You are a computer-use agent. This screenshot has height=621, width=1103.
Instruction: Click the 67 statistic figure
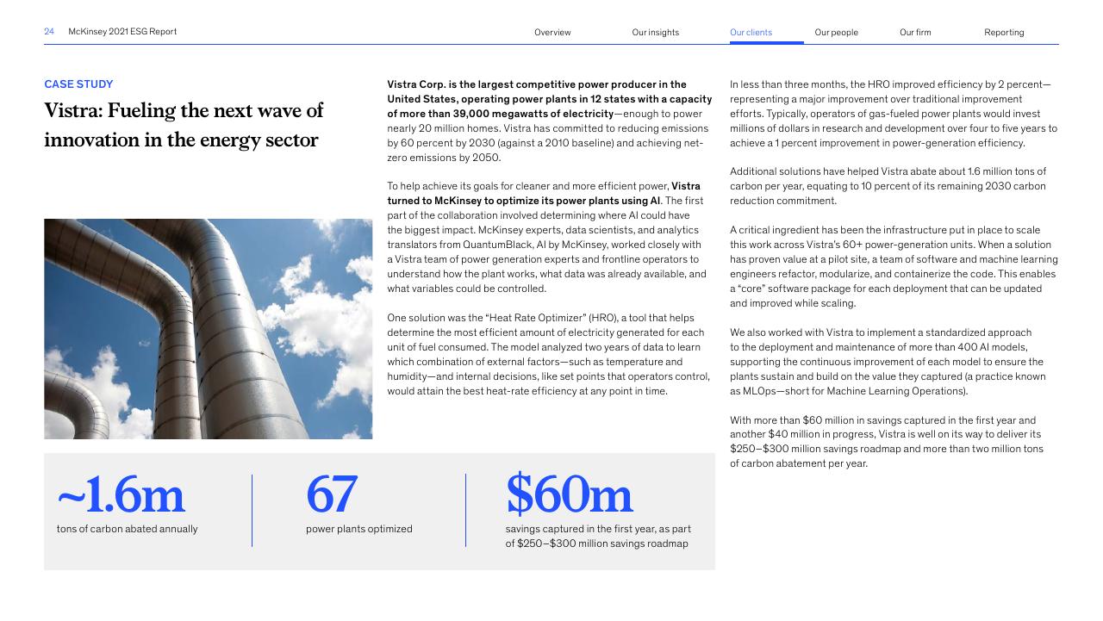332,494
